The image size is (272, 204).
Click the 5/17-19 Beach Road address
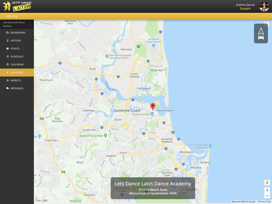click(x=153, y=190)
